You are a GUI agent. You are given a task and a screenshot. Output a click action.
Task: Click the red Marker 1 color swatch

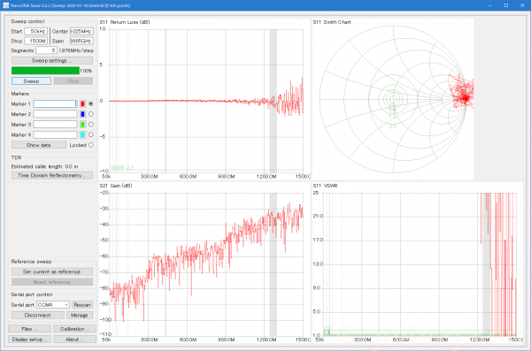tap(82, 104)
